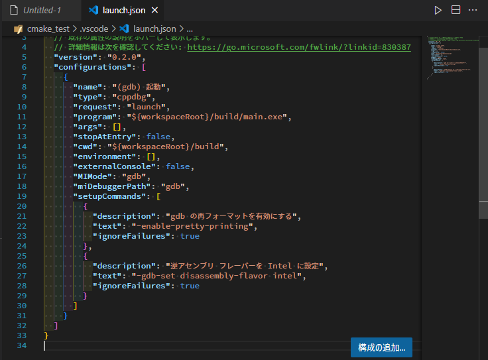Open the trailing "..." breadcrumb symbol list

click(x=190, y=29)
